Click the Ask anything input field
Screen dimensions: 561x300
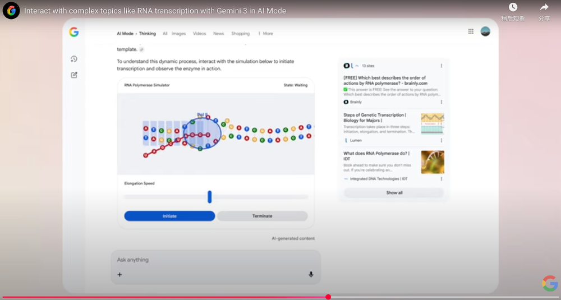point(213,260)
